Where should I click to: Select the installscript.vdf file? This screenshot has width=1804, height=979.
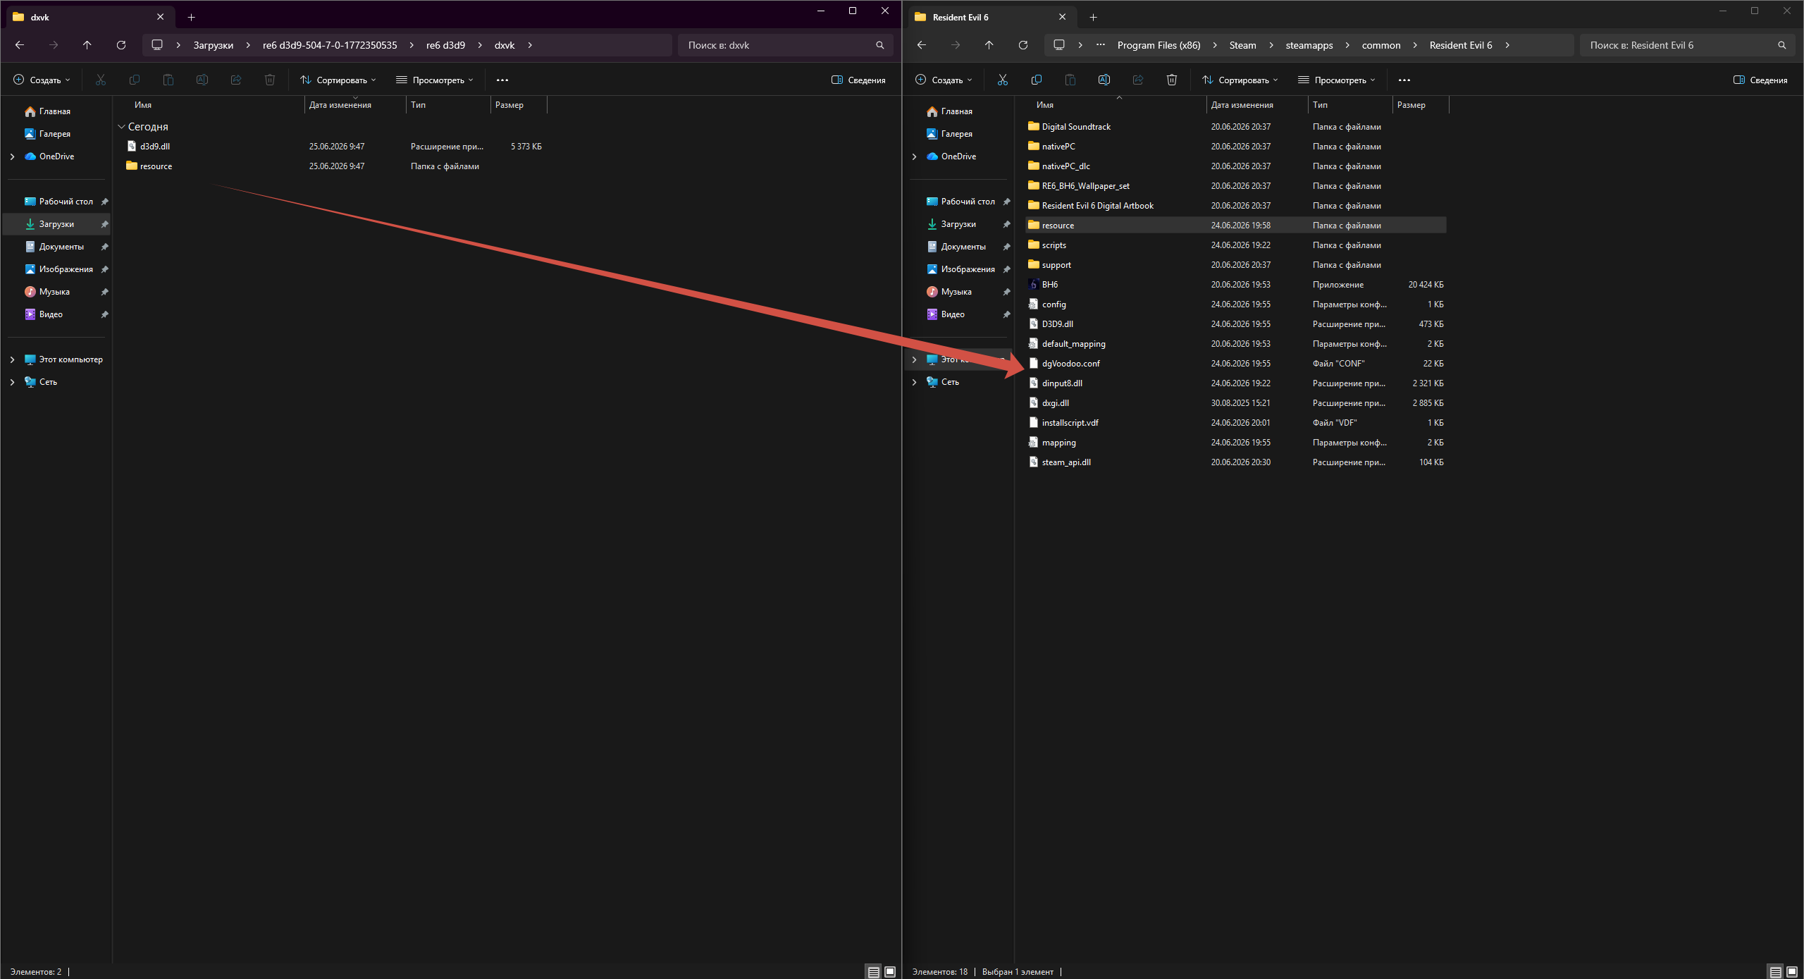tap(1070, 423)
